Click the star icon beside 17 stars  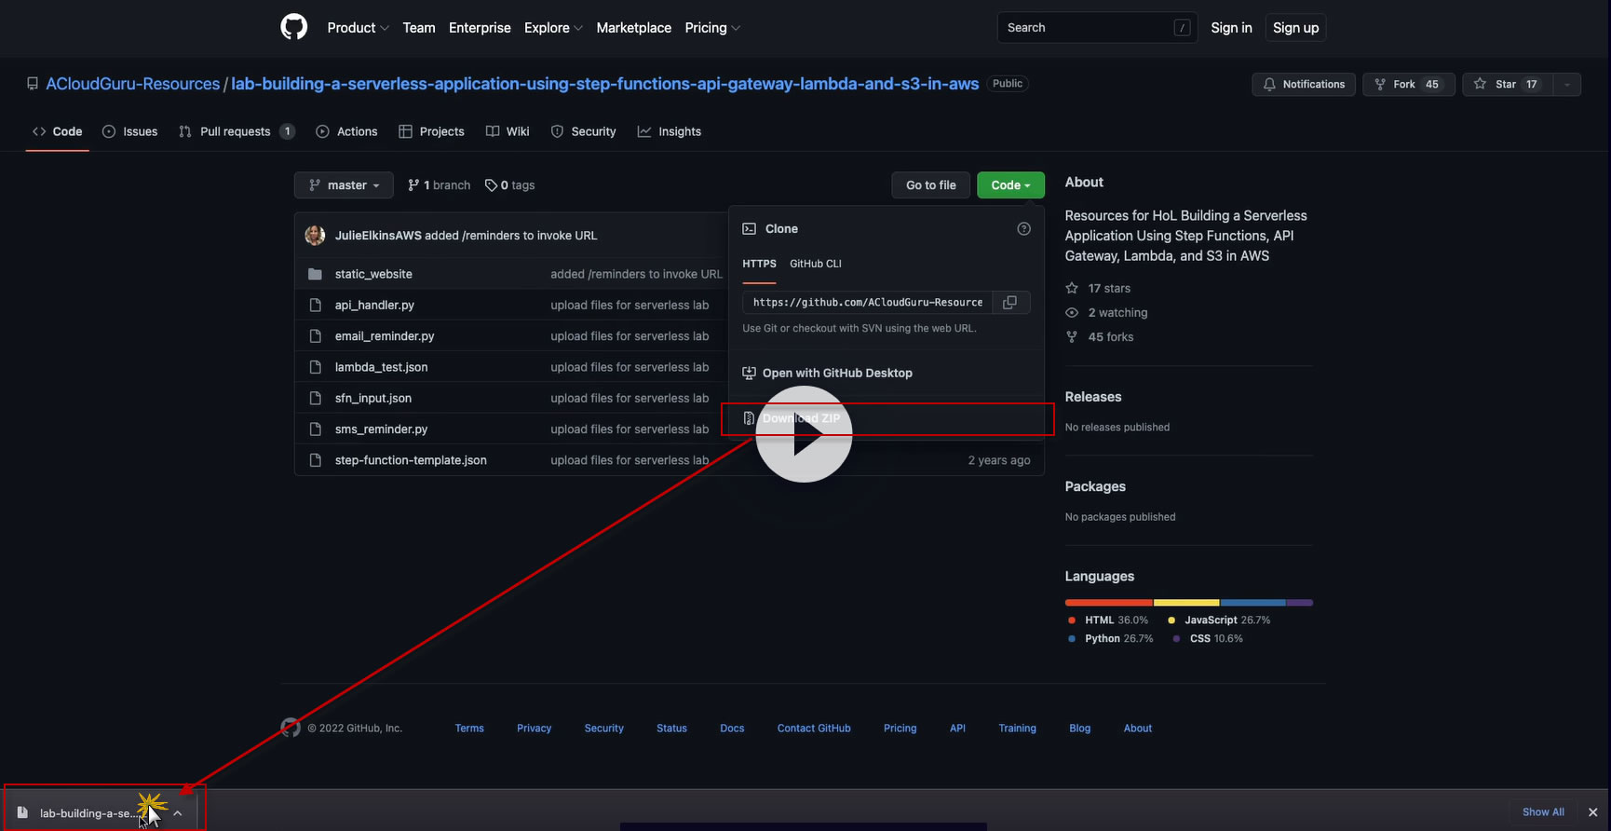[x=1072, y=288]
